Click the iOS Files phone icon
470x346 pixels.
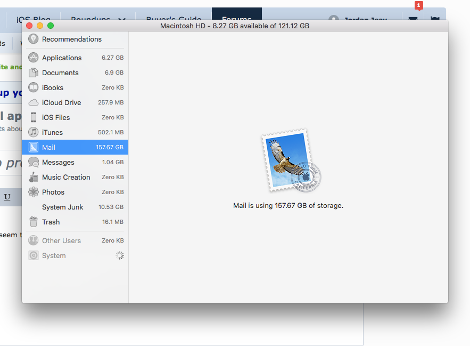(34, 117)
